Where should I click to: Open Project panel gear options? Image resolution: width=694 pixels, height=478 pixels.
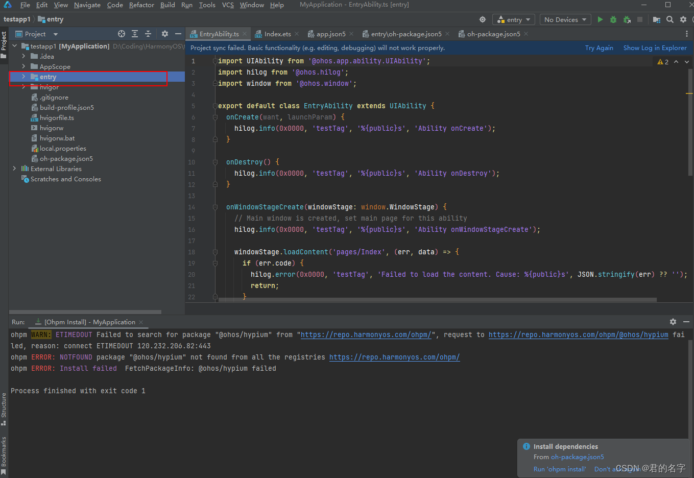pyautogui.click(x=165, y=34)
